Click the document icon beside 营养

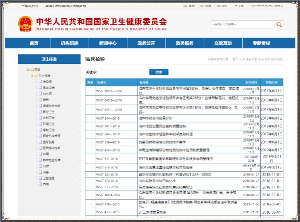coord(40,100)
